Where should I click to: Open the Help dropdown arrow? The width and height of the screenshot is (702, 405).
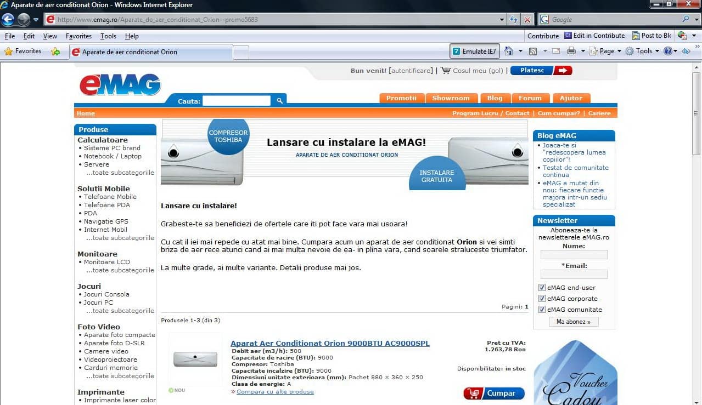pyautogui.click(x=675, y=52)
